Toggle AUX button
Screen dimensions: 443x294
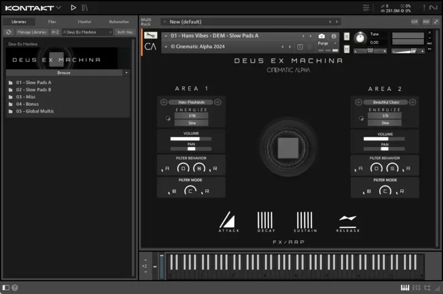click(426, 22)
